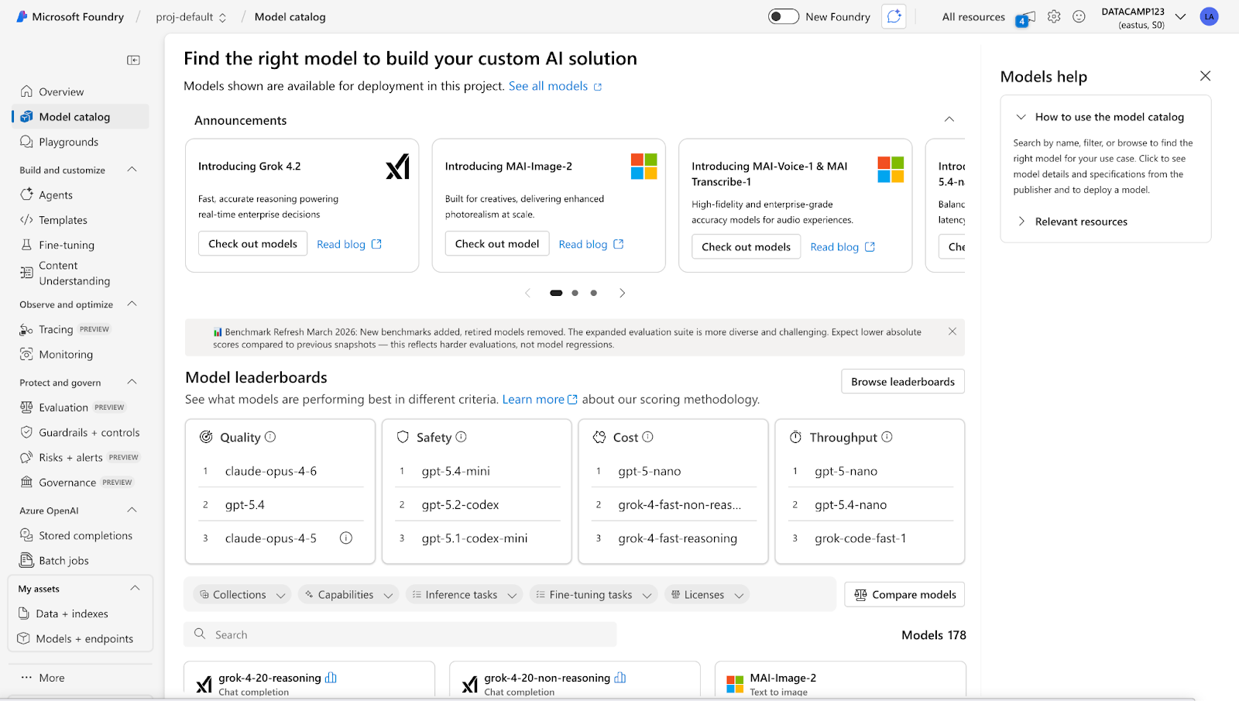Click the info icon next to Throughput
The height and width of the screenshot is (701, 1239).
pyautogui.click(x=887, y=437)
